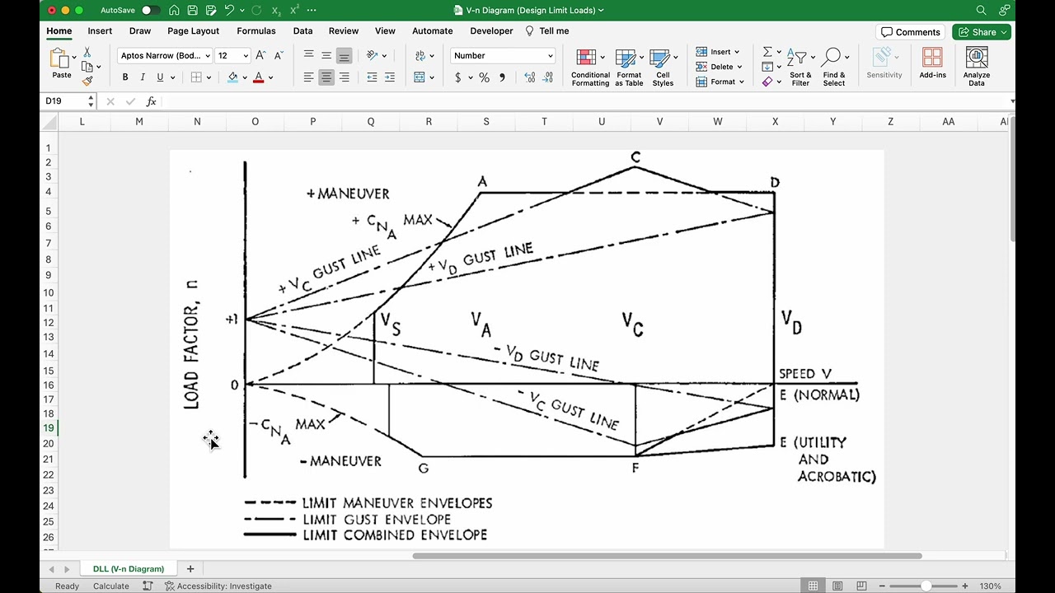
Task: Decrease font size with the smaller A icon
Action: (x=278, y=55)
